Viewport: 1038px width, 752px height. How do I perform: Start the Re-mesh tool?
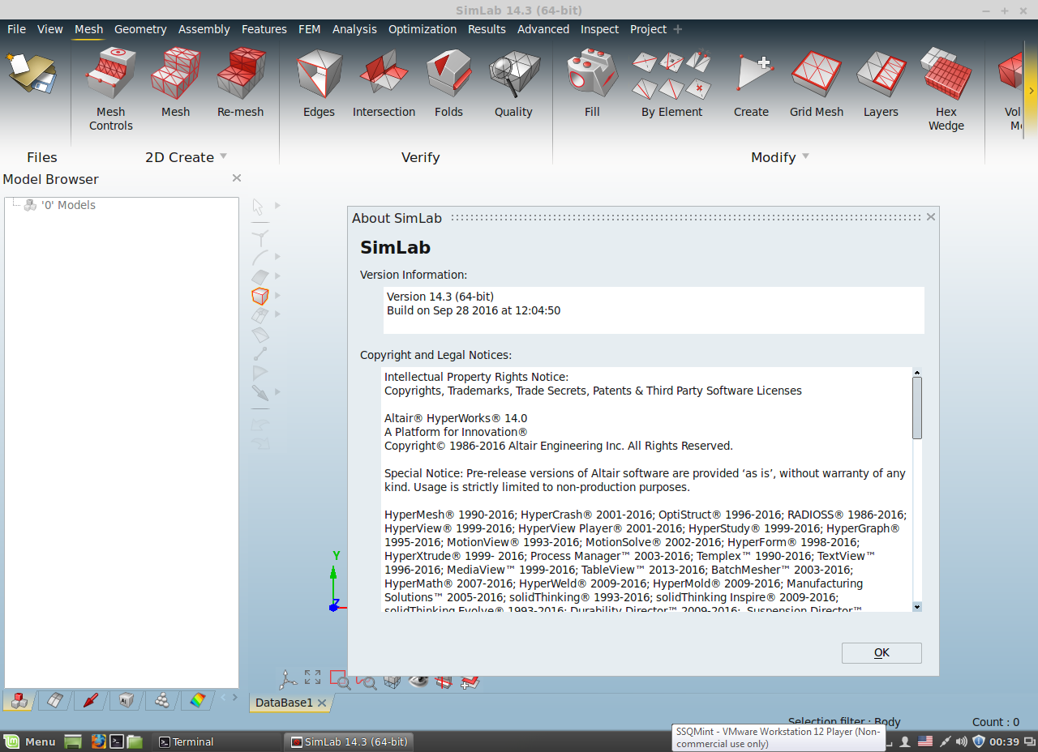(240, 83)
